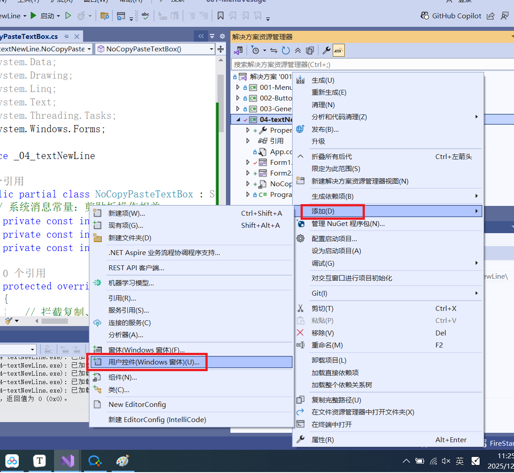Choose New Item (新建项) in Add submenu
Screen dimensions: 514x473
pyautogui.click(x=191, y=213)
